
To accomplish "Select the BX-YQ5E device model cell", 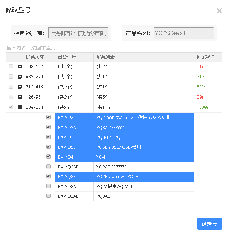I will [74, 147].
